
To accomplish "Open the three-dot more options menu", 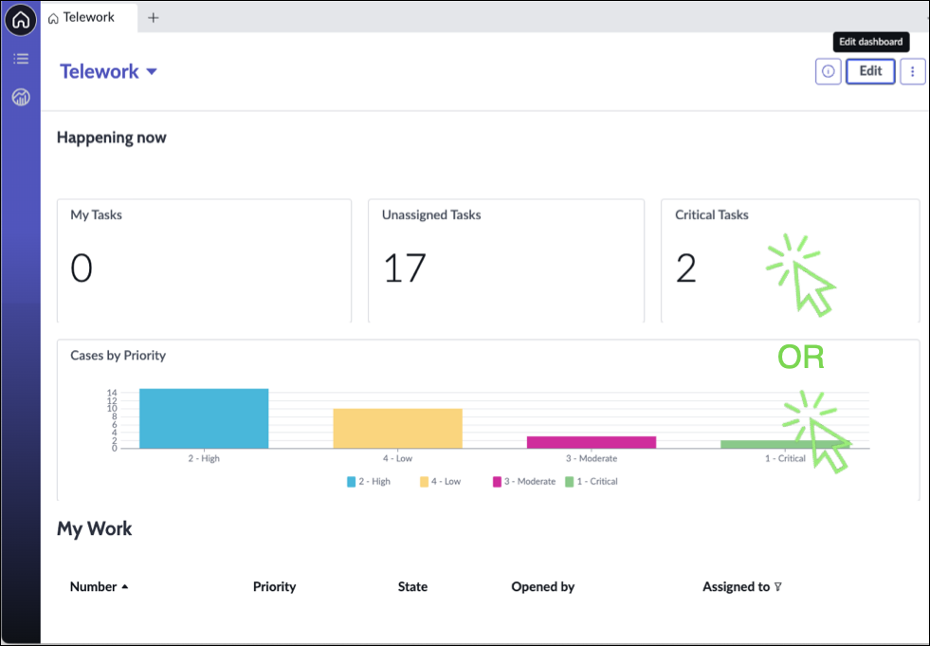I will (x=912, y=71).
